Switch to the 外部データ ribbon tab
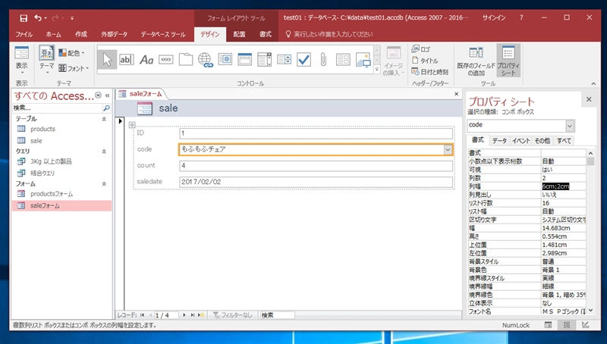This screenshot has height=344, width=607. tap(115, 34)
